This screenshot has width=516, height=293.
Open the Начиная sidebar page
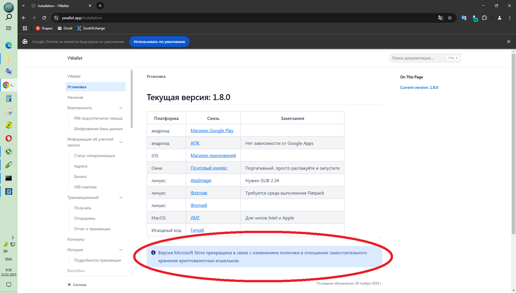[x=75, y=98]
